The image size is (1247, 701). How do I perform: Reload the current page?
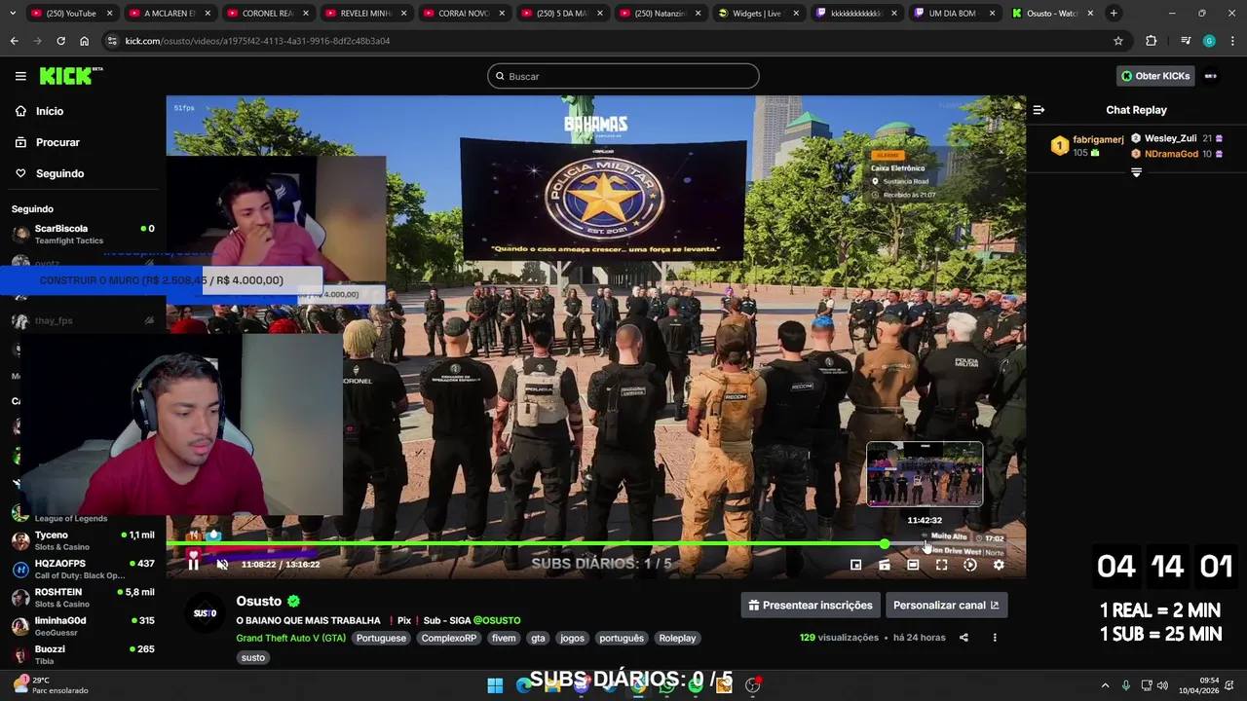(x=60, y=41)
